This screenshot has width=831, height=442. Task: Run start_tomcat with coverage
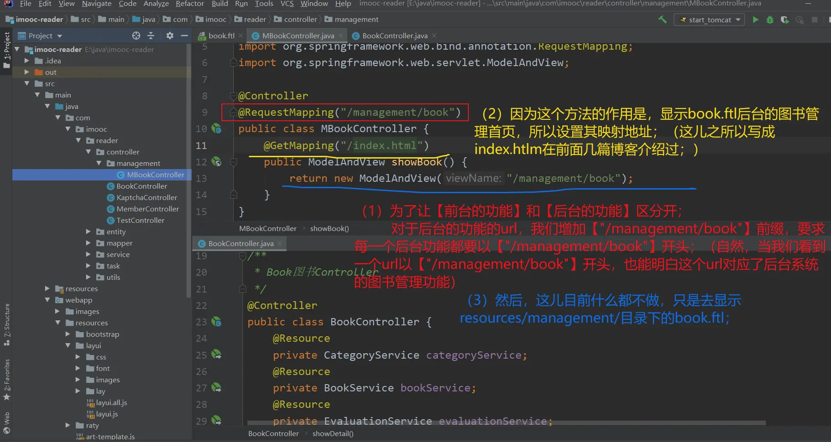[785, 20]
